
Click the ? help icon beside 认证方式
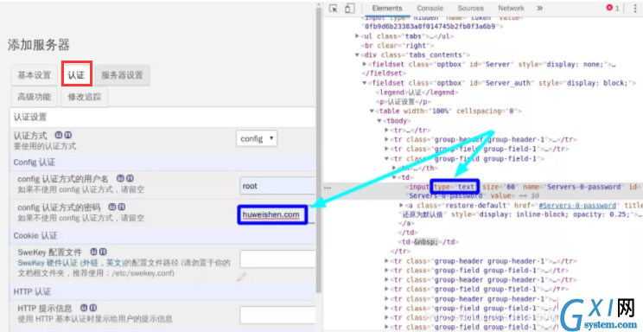coord(58,135)
